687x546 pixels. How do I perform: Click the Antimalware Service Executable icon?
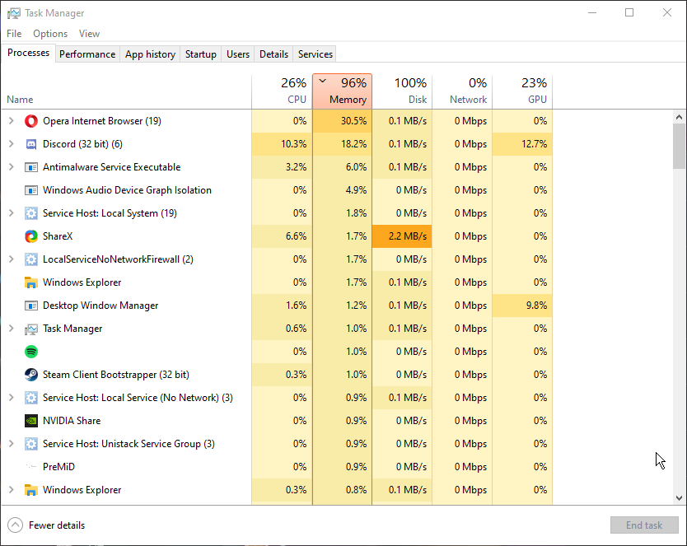[x=31, y=167]
